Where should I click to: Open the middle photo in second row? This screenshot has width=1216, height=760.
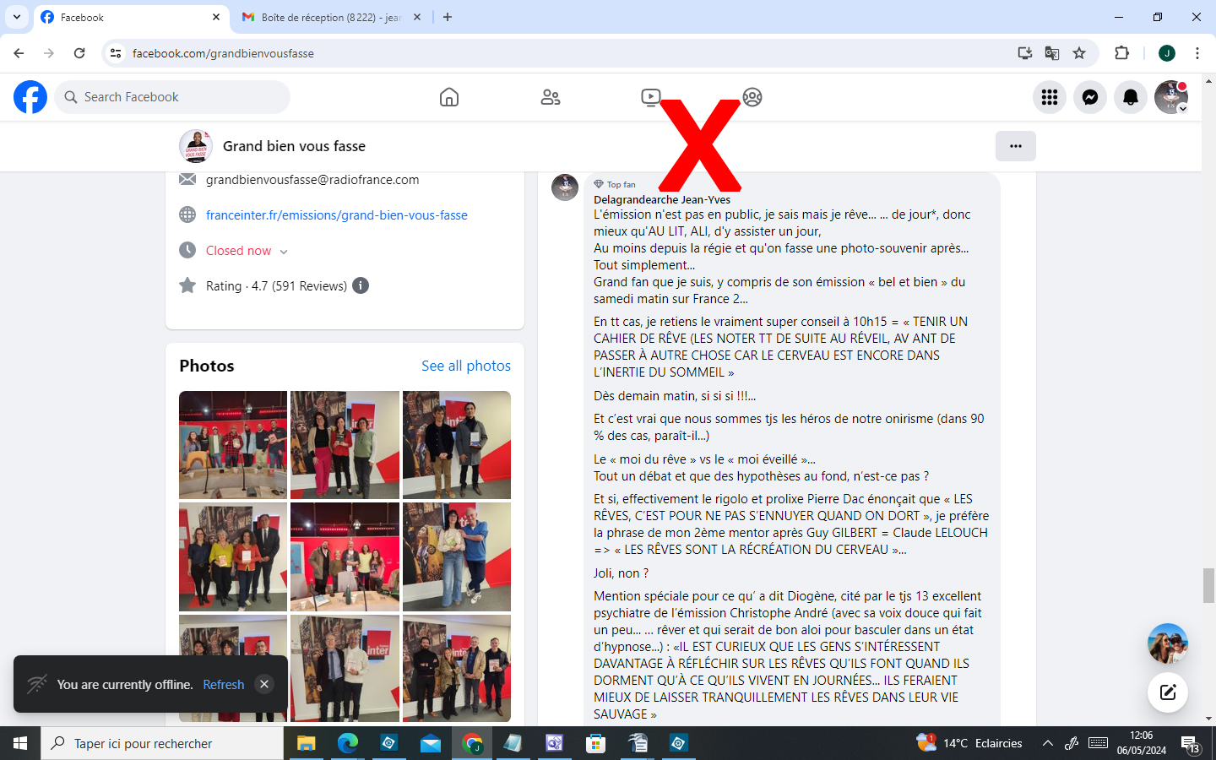point(345,556)
